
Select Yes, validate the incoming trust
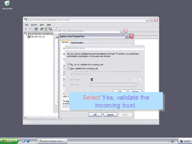68,68
